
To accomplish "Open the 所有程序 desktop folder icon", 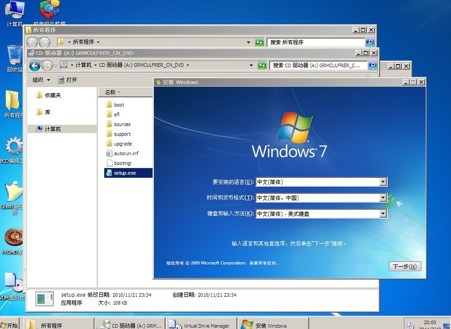I will point(14,104).
